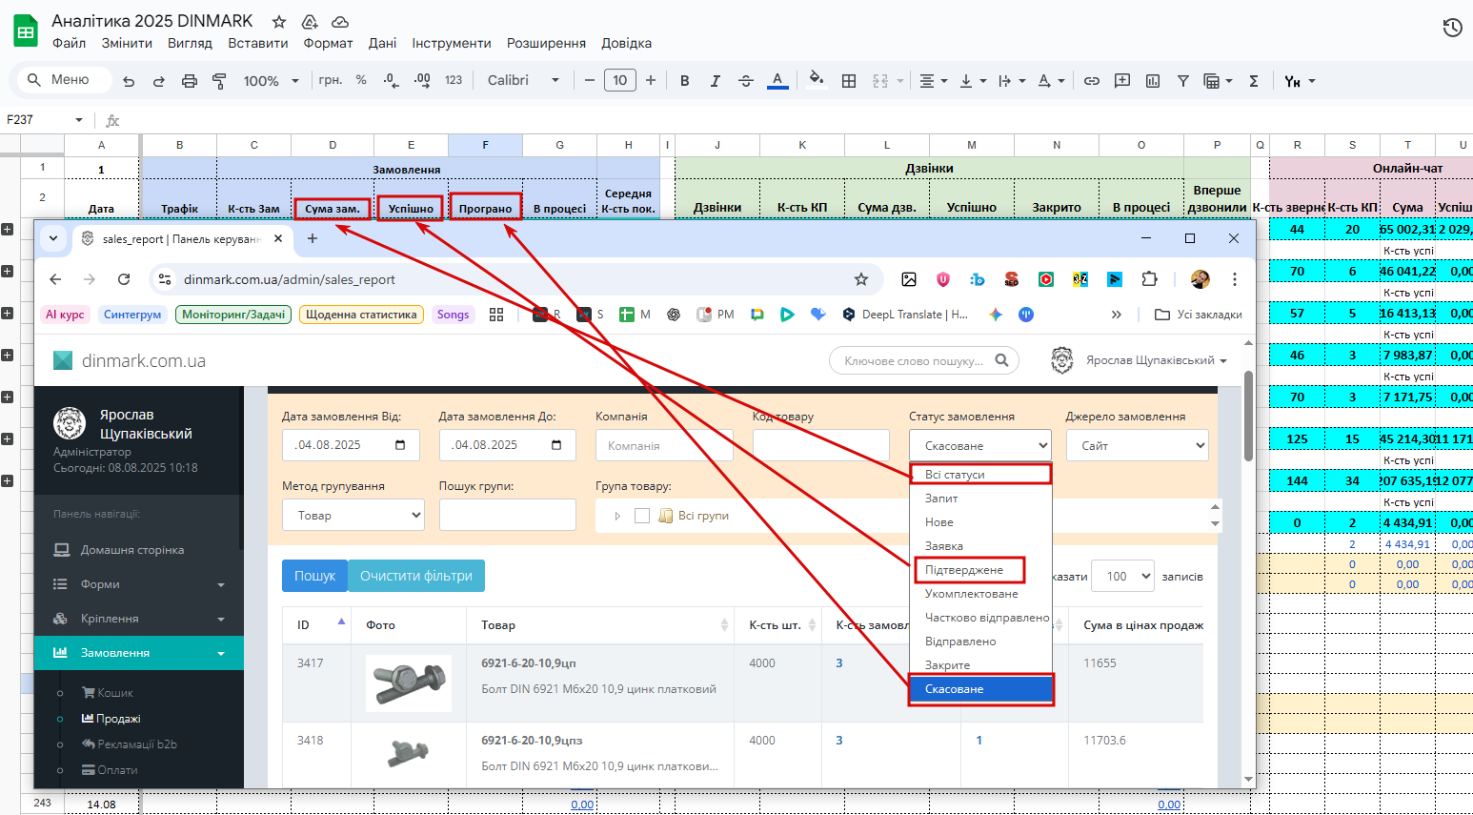Apply paint format tool
The width and height of the screenshot is (1473, 815).
coord(219,81)
